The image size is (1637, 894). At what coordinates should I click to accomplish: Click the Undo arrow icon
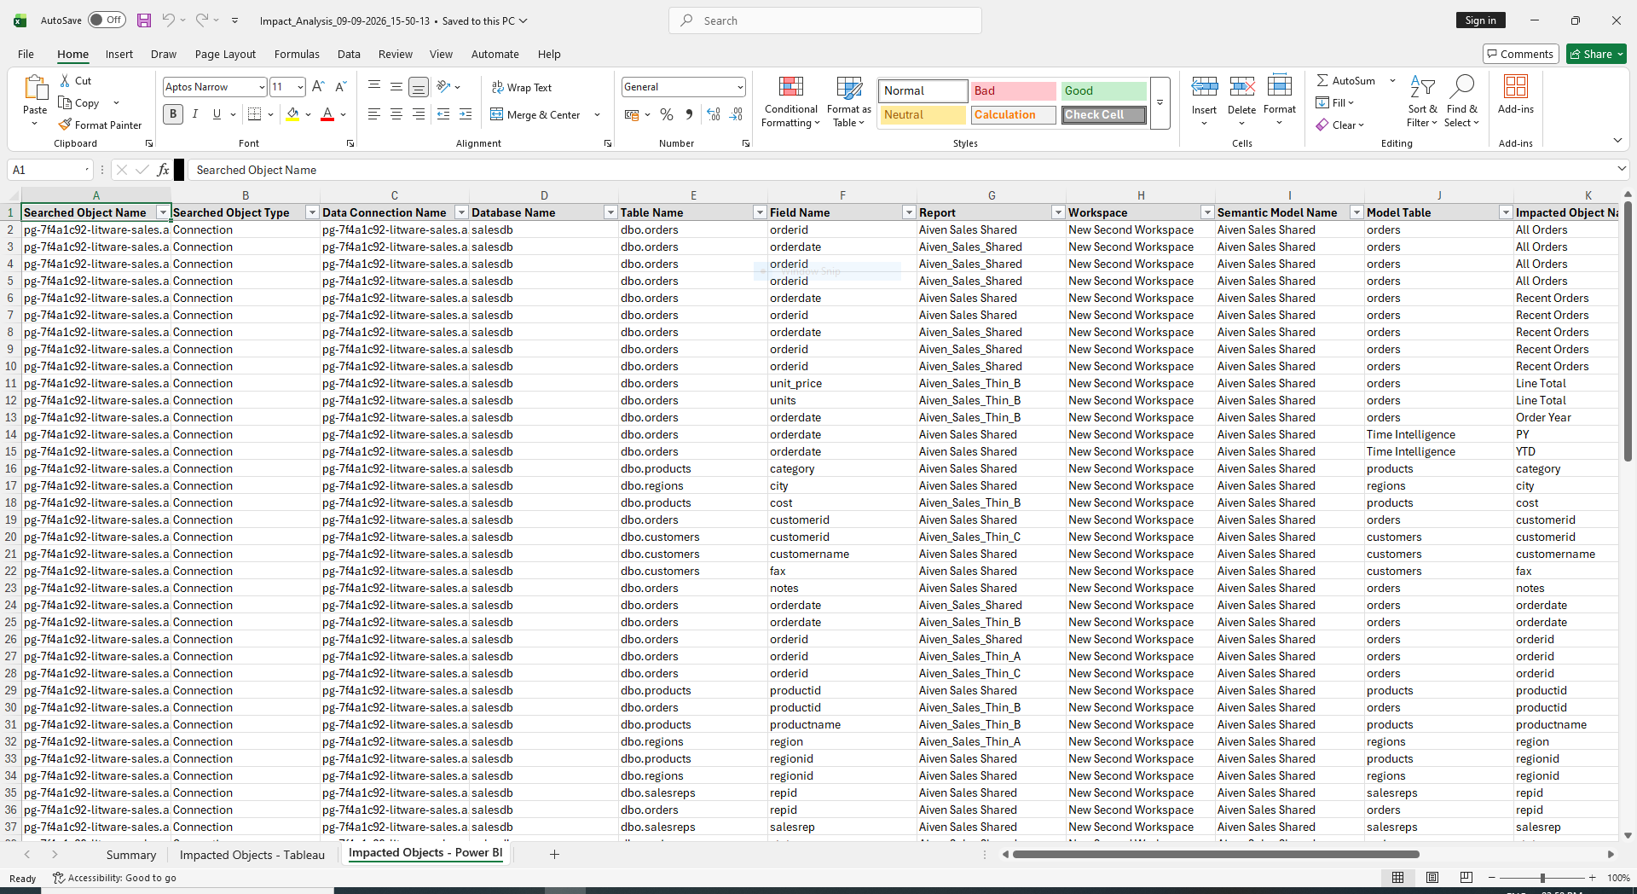(x=168, y=20)
